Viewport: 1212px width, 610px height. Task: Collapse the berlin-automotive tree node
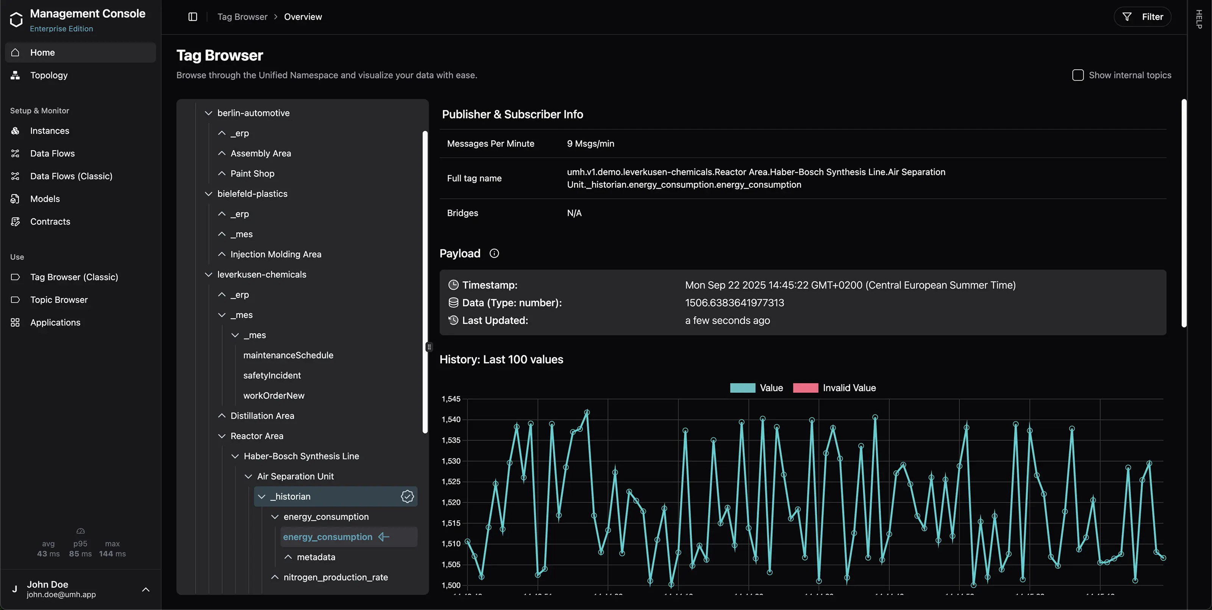coord(208,113)
